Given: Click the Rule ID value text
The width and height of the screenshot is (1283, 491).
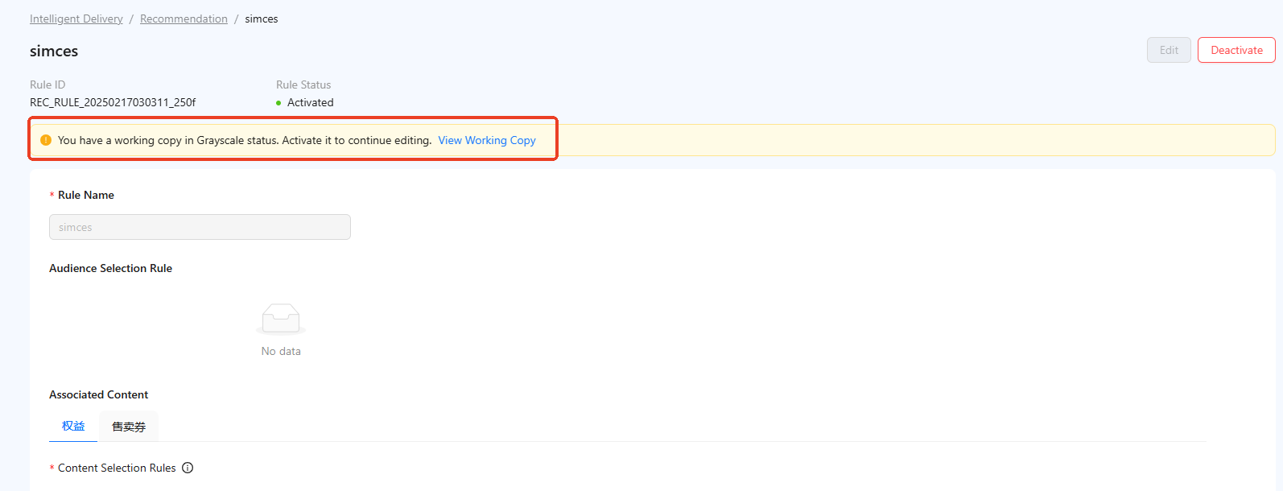Looking at the screenshot, I should point(113,102).
